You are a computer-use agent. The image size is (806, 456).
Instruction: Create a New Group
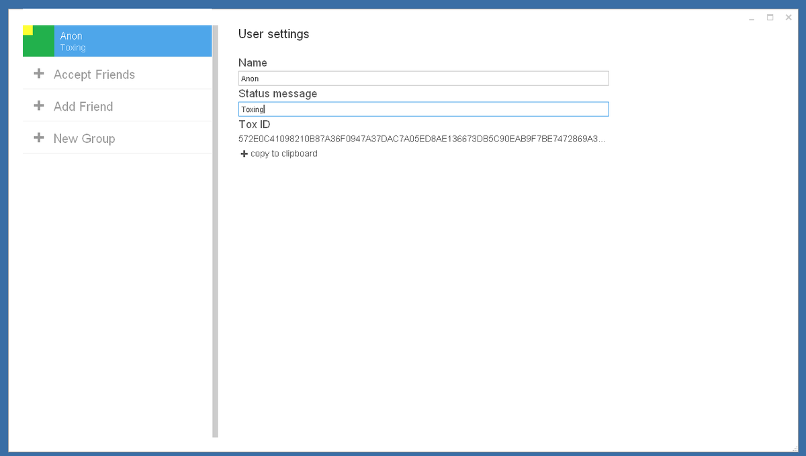[x=117, y=138]
